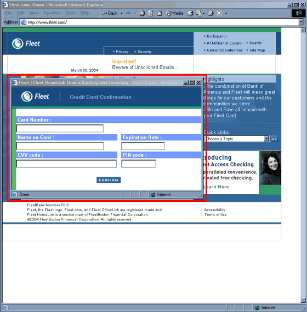
Task: Click the Back arrow button in toolbar
Action: 110,13
